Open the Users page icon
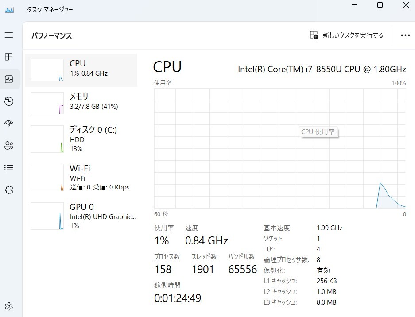 pos(9,145)
